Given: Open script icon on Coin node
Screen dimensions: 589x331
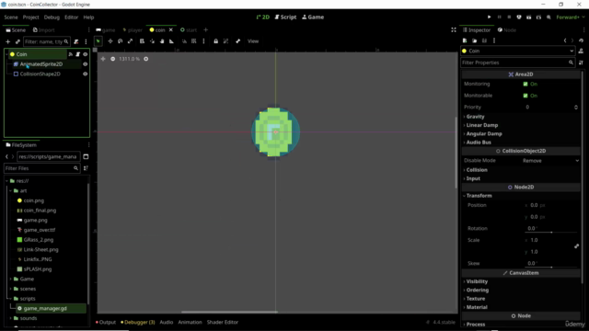Looking at the screenshot, I should [x=77, y=54].
